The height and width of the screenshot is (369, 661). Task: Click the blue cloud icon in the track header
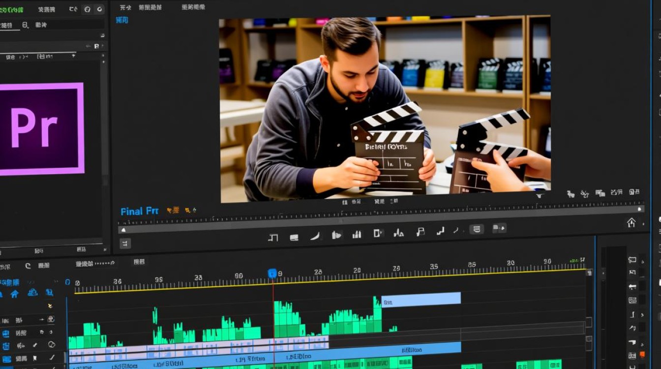(x=32, y=292)
